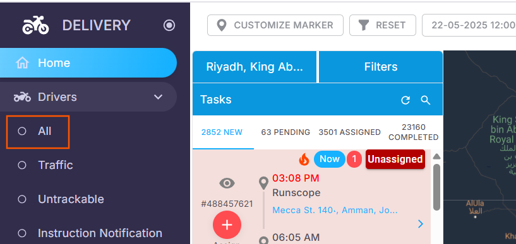Refresh the Tasks list
The width and height of the screenshot is (516, 244).
coord(405,100)
